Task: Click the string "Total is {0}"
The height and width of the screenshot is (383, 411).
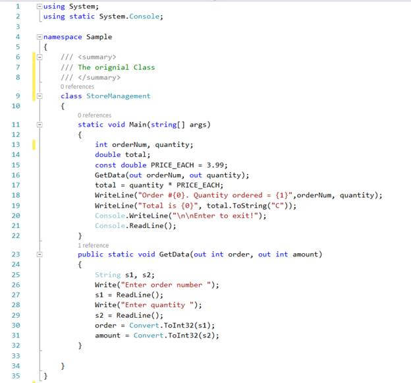Action: (x=169, y=206)
